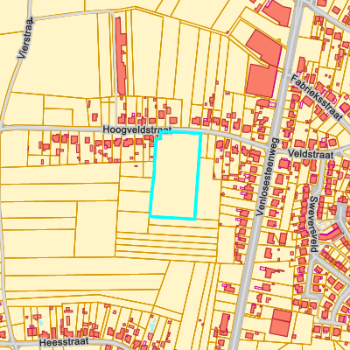Click the tiny red shed south of Hoogveldstraat houses
350x350 pixels.
click(x=136, y=166)
